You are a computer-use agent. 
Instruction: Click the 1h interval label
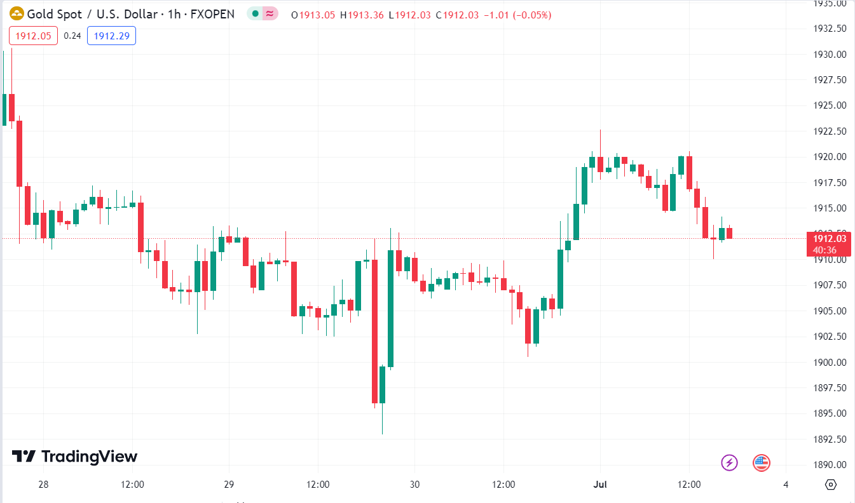174,13
